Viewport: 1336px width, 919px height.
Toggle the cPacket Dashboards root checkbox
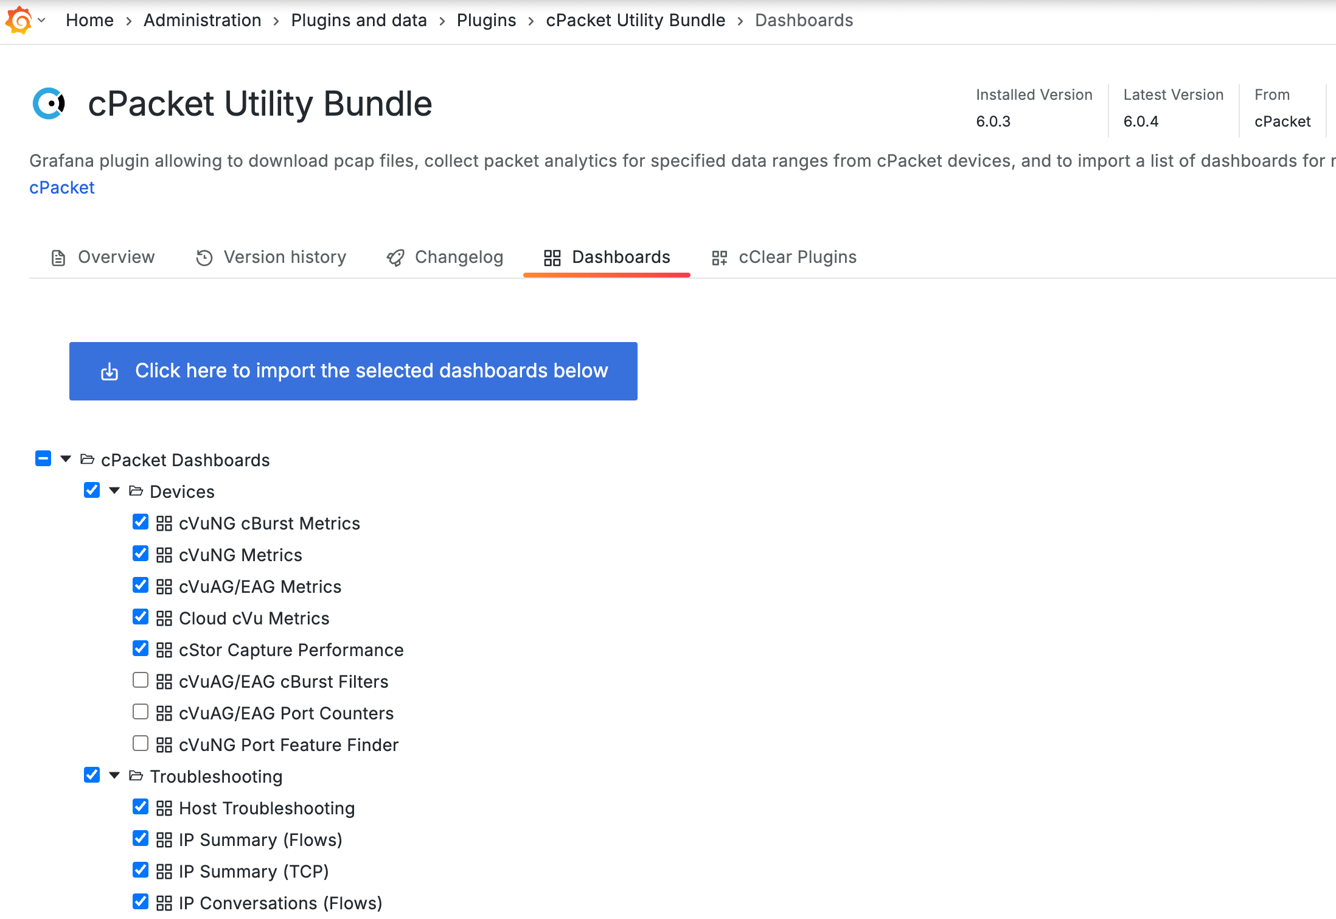point(43,458)
